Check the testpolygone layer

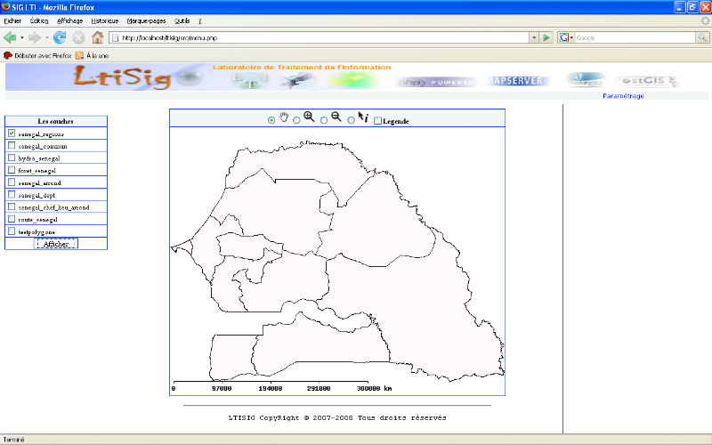pyautogui.click(x=12, y=231)
